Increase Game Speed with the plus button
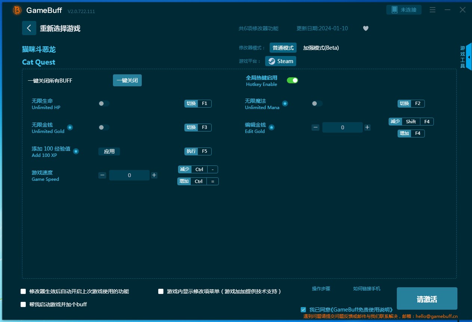The image size is (472, 322). (154, 175)
